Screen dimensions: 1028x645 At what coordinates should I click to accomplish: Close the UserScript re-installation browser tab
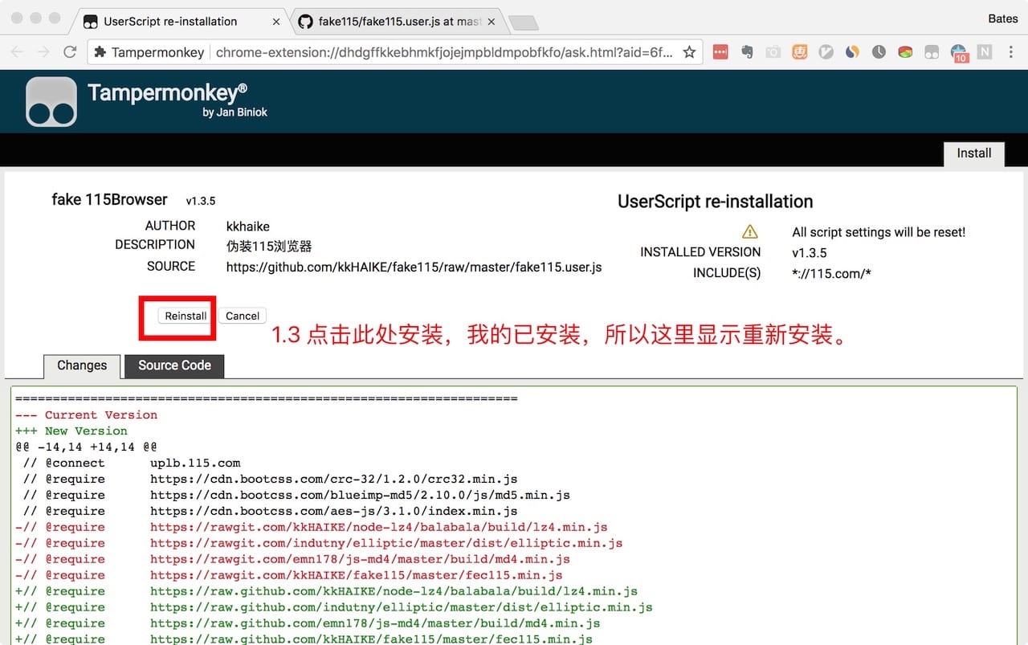point(276,22)
